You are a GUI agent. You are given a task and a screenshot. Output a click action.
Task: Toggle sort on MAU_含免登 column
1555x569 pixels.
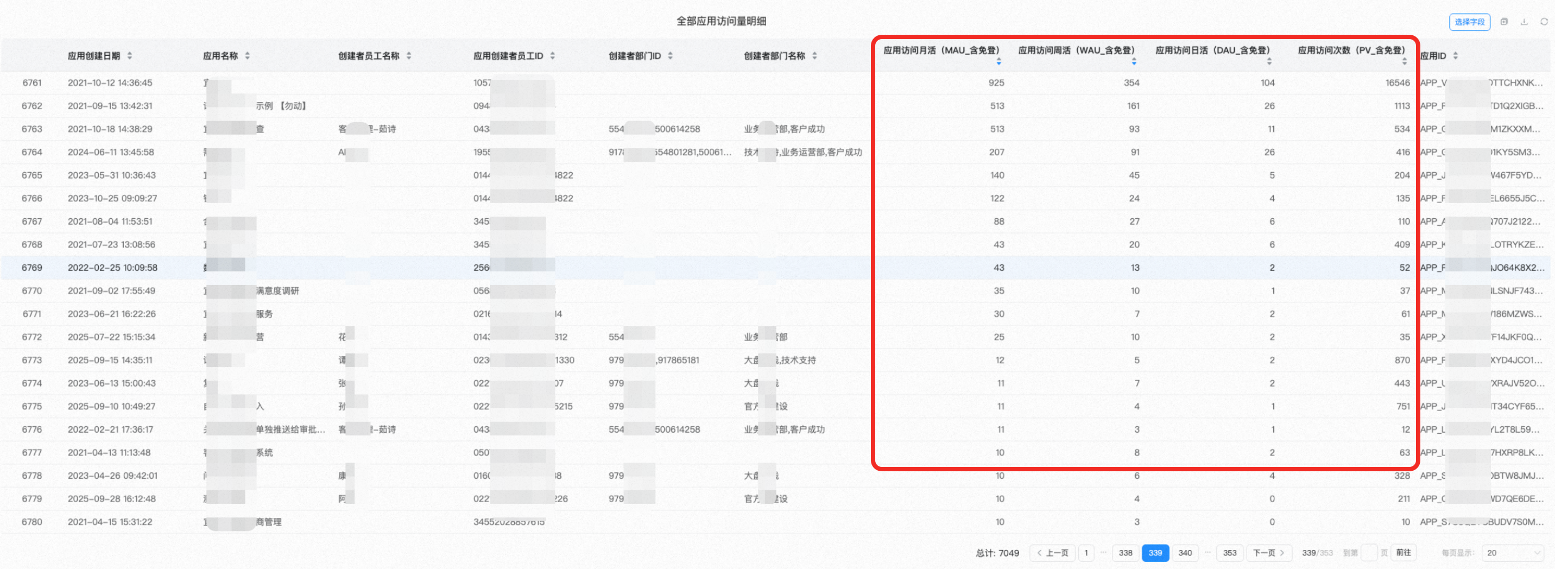click(x=998, y=61)
